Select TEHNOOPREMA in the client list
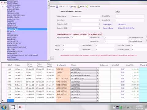This screenshot has height=110, width=147. tap(27, 13)
